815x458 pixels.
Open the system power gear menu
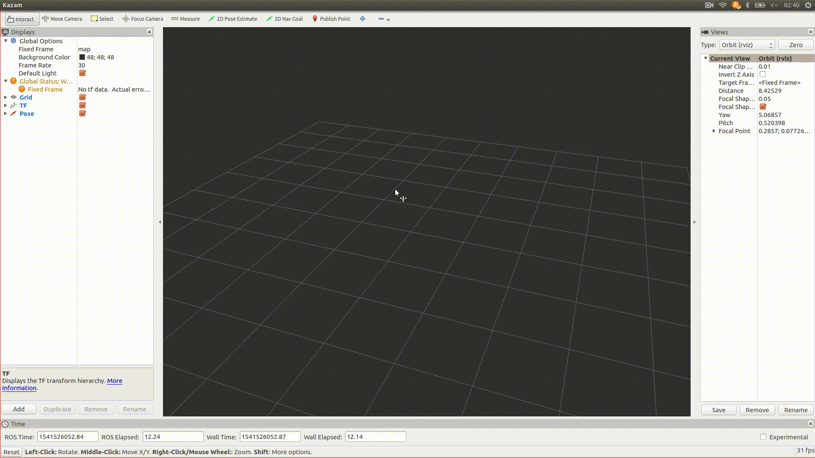point(808,5)
